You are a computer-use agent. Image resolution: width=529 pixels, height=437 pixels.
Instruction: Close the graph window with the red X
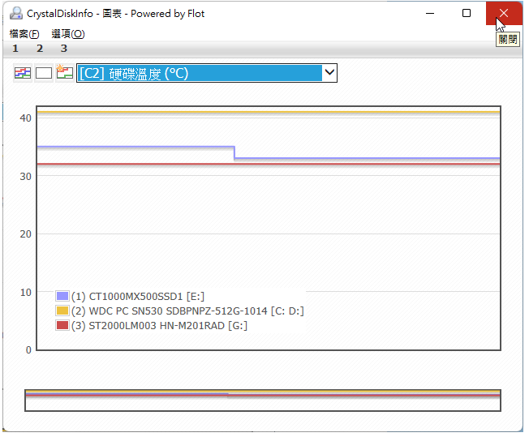504,14
